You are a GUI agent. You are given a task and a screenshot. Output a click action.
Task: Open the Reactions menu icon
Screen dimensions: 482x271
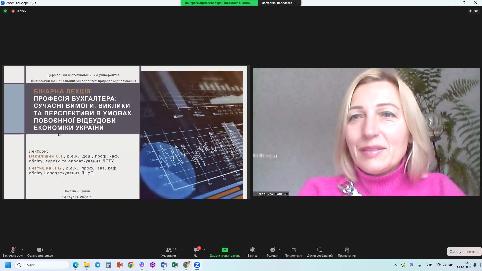click(272, 250)
